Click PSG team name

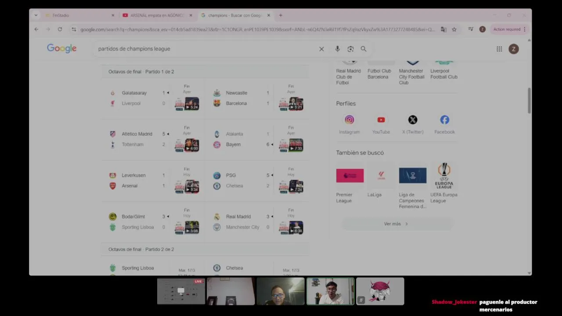[x=231, y=176]
